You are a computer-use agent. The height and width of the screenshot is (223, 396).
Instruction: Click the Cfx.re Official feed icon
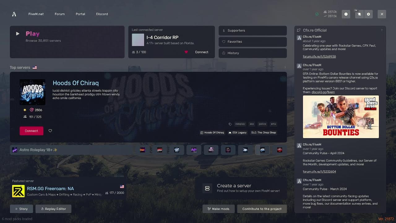[x=299, y=30]
